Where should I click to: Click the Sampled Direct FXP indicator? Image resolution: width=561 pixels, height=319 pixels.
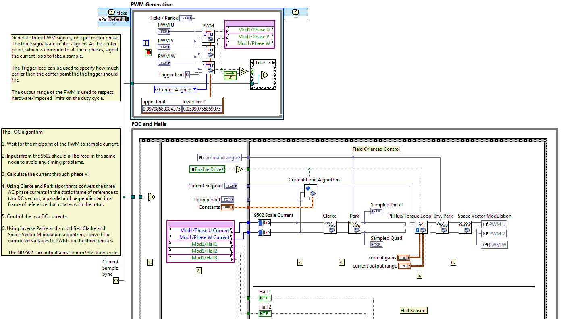377,211
